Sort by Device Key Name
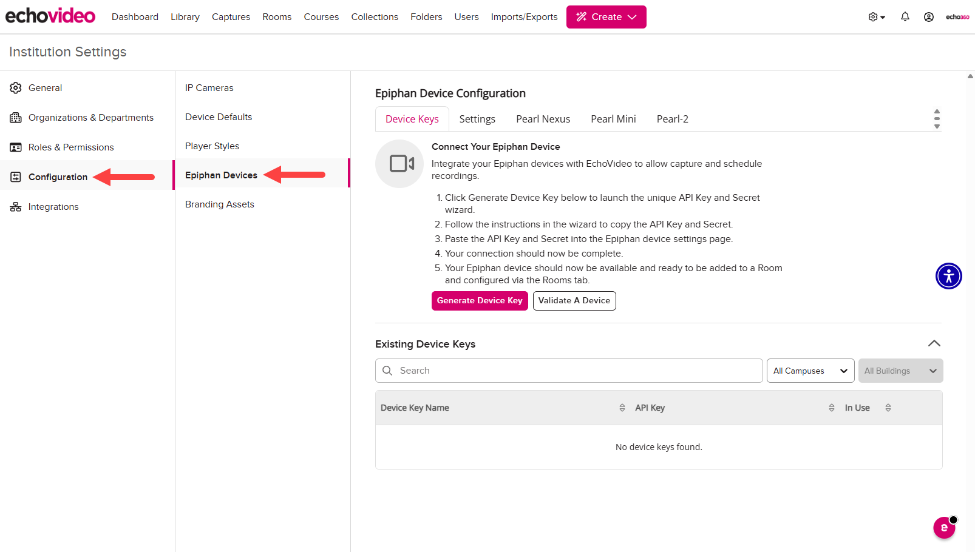This screenshot has height=552, width=975. pos(622,408)
